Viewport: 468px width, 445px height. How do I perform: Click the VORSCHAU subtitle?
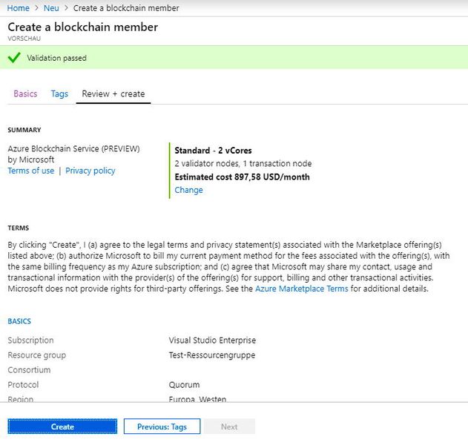point(24,39)
